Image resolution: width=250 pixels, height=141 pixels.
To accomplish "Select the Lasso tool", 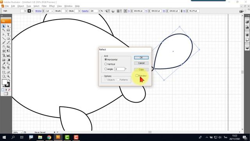I will pyautogui.click(x=8, y=30).
